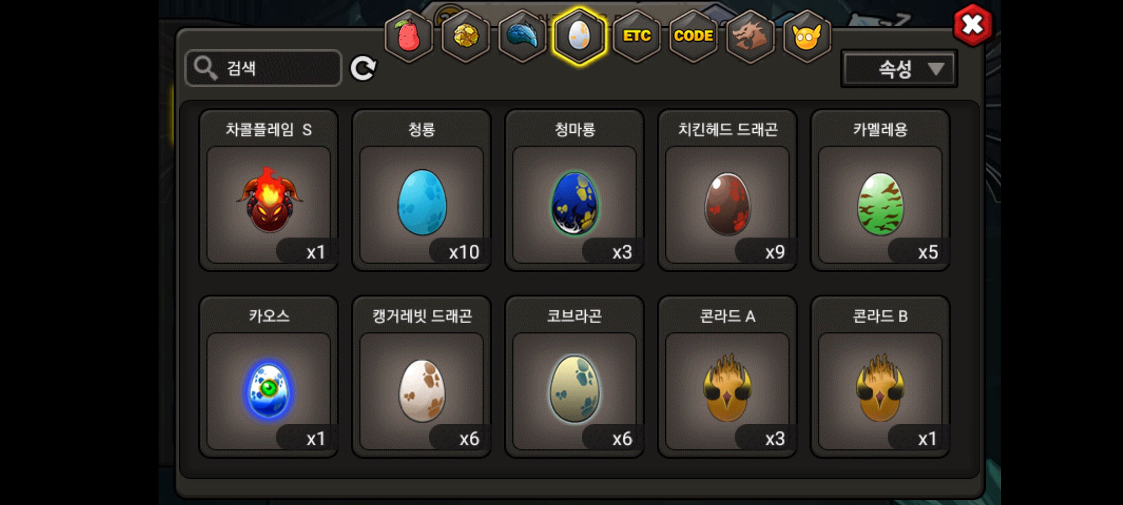Select the gold nugget category icon
The width and height of the screenshot is (1123, 505).
click(466, 36)
